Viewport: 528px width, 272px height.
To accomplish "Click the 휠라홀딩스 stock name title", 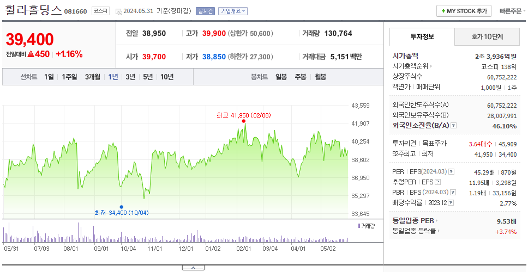I will 34,10.
